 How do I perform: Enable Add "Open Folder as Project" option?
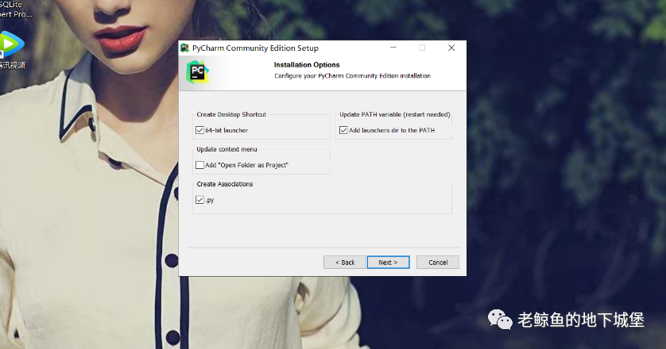(199, 165)
